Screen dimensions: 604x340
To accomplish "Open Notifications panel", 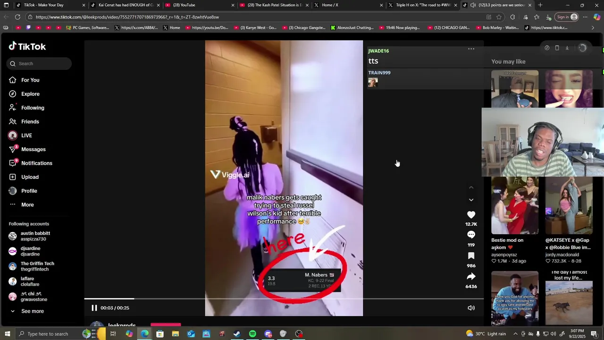I will 36,163.
